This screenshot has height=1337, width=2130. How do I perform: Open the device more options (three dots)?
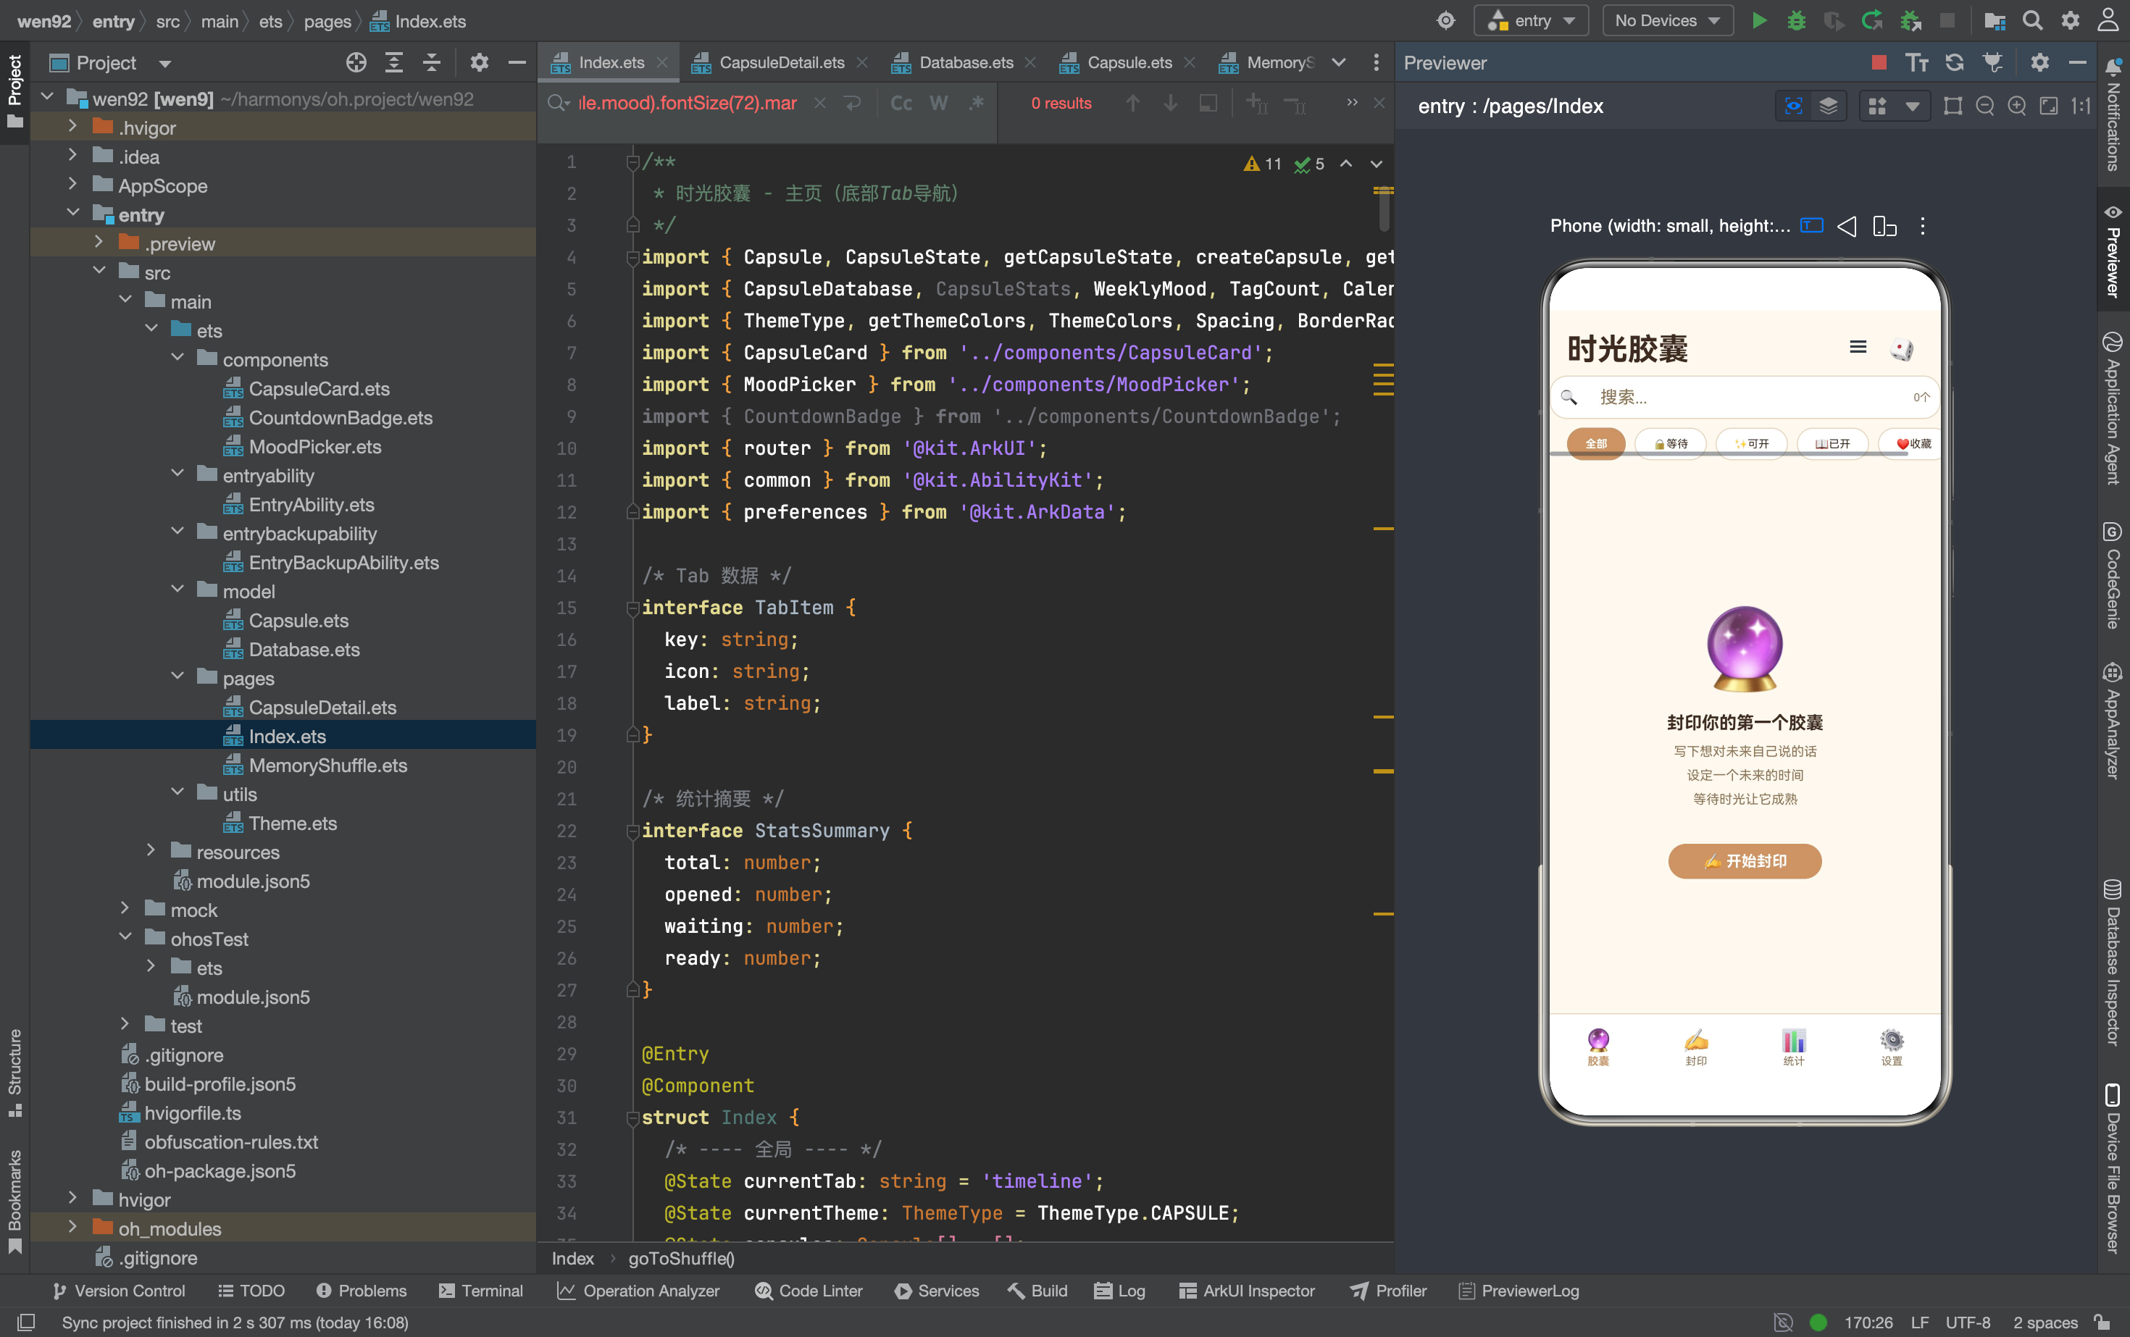[x=1922, y=227]
